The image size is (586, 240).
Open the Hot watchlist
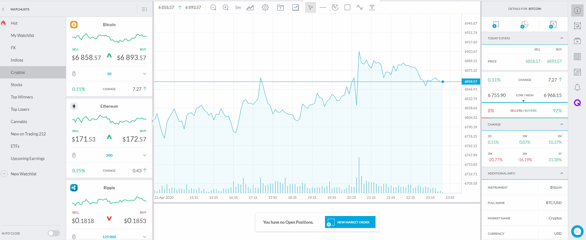coord(14,23)
